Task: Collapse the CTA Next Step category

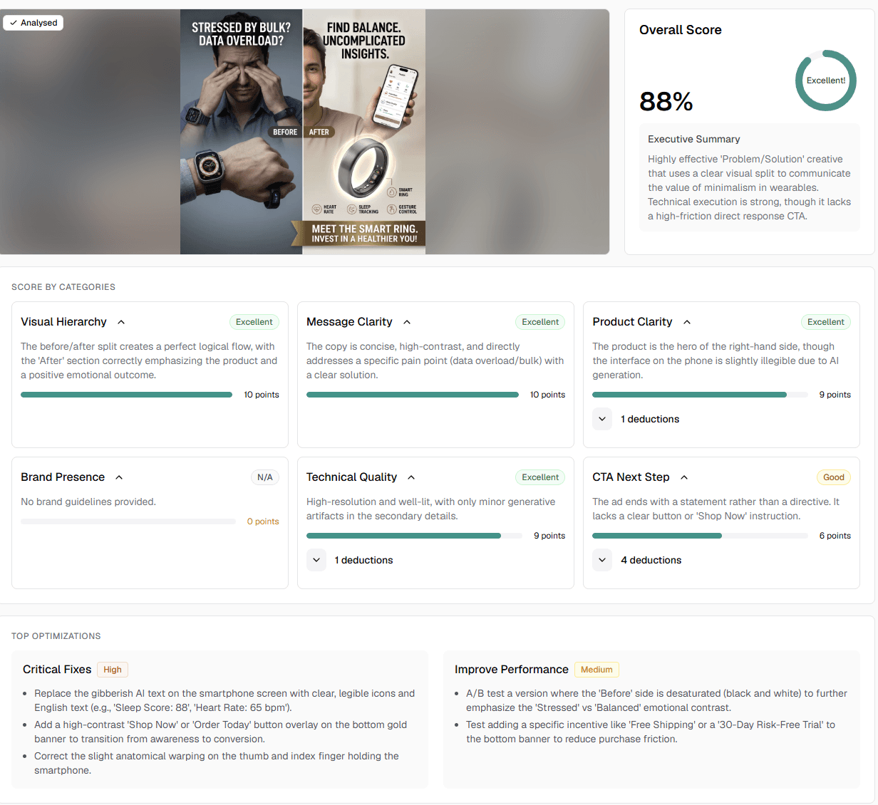Action: click(684, 477)
